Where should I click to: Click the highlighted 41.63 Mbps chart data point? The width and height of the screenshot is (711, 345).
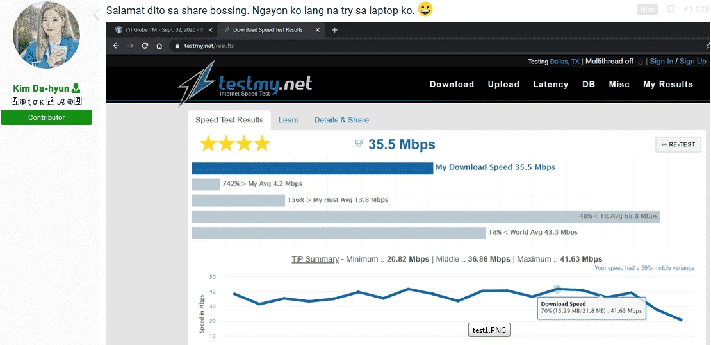557,289
